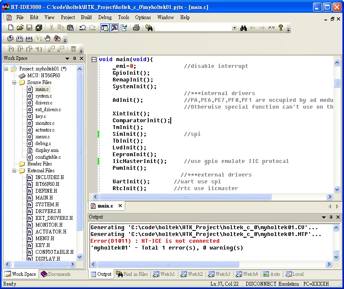Open help with the question mark icon
344x289 pixels.
pos(281,28)
